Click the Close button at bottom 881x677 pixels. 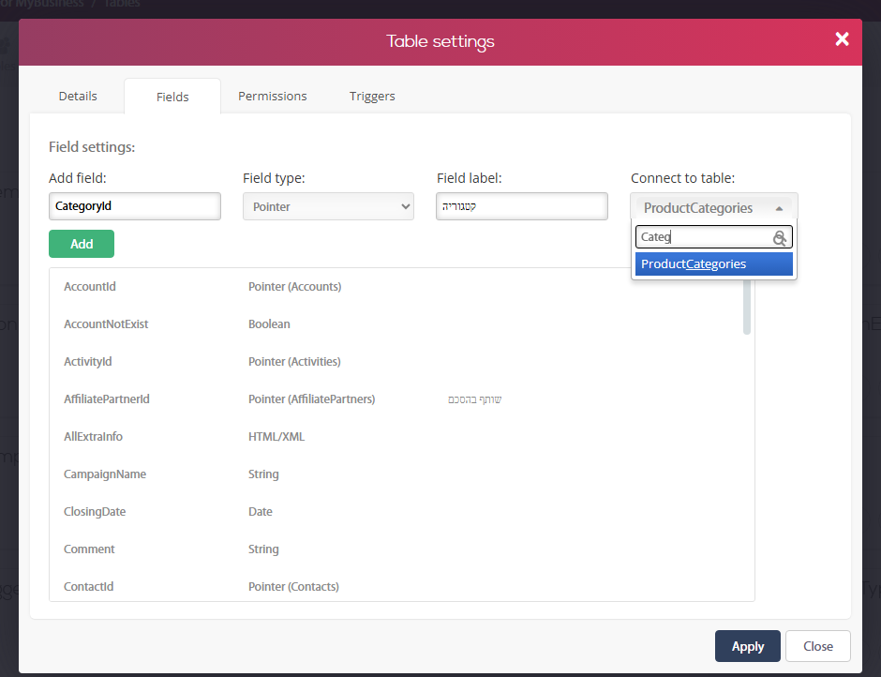click(817, 646)
